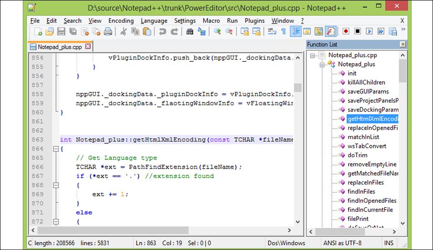Jump to wsTabConvert function
The height and width of the screenshot is (250, 433).
[367, 146]
